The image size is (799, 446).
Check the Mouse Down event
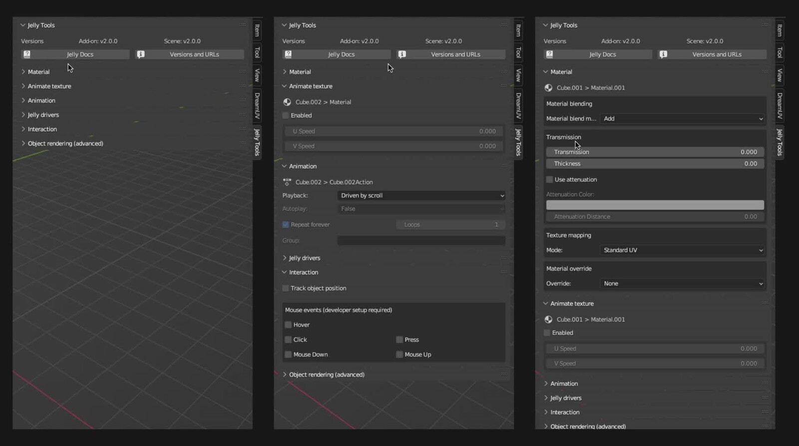[x=288, y=355]
